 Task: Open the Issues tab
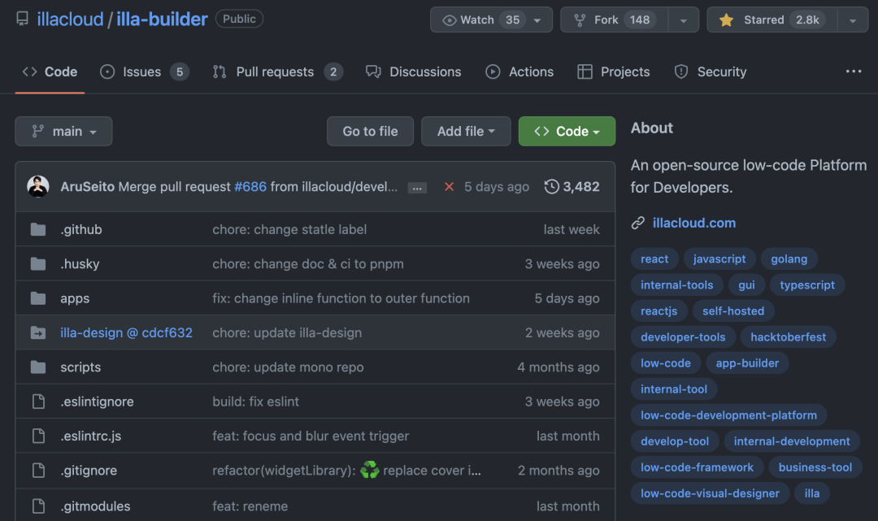[x=145, y=72]
